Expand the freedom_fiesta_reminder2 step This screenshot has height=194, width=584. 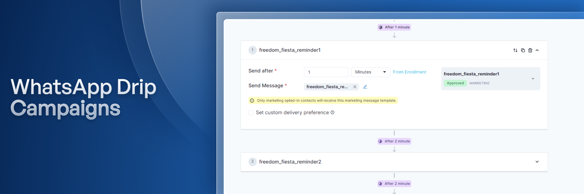click(x=537, y=162)
